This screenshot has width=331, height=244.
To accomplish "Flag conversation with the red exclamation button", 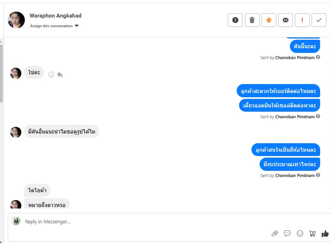I will coord(302,20).
